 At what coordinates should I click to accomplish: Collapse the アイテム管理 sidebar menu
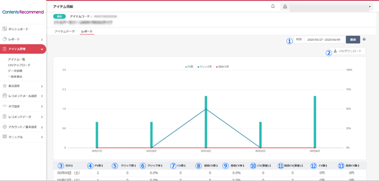pyautogui.click(x=42, y=49)
